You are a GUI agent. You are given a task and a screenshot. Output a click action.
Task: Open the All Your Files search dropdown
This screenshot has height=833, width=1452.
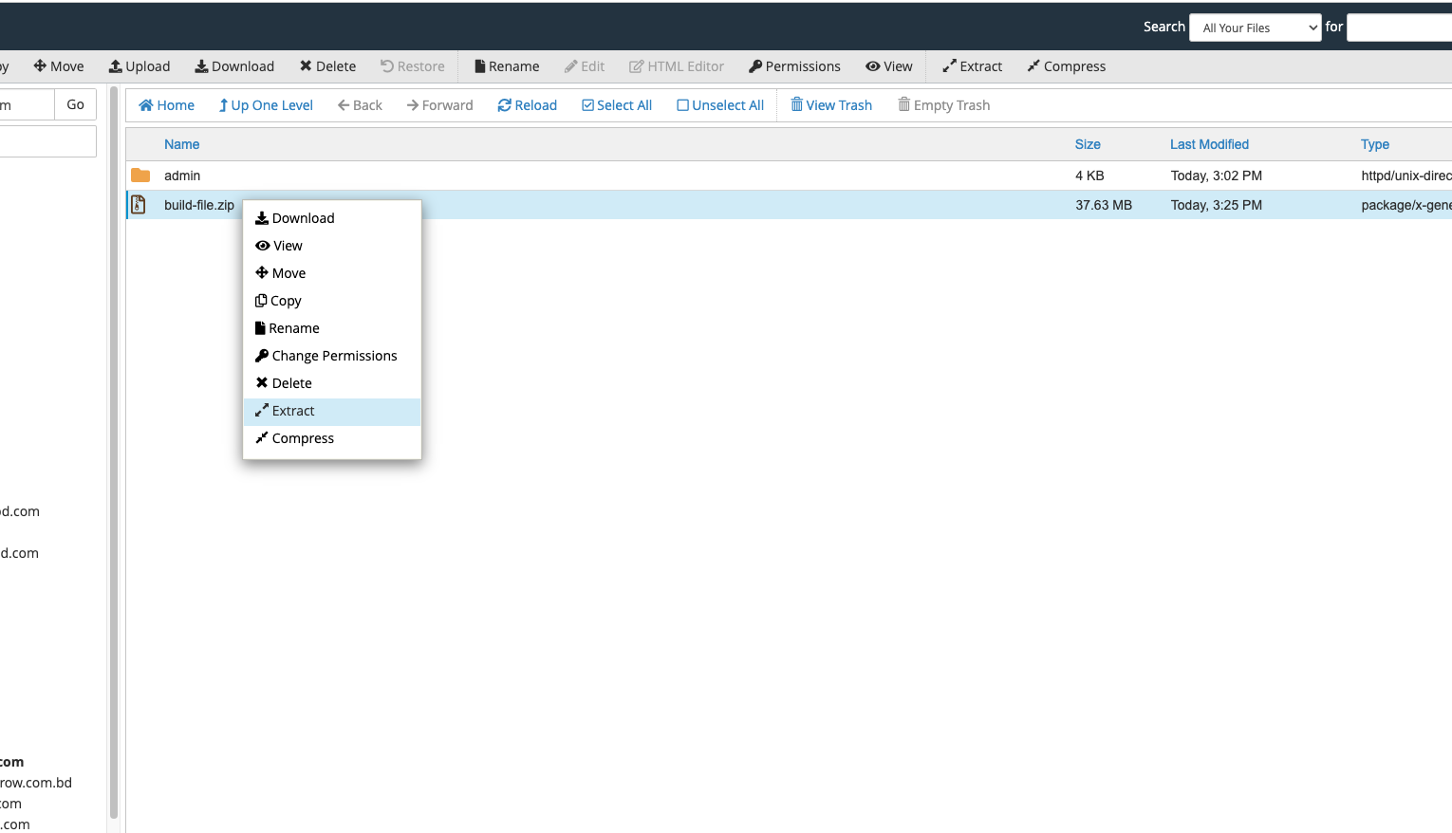(x=1255, y=28)
